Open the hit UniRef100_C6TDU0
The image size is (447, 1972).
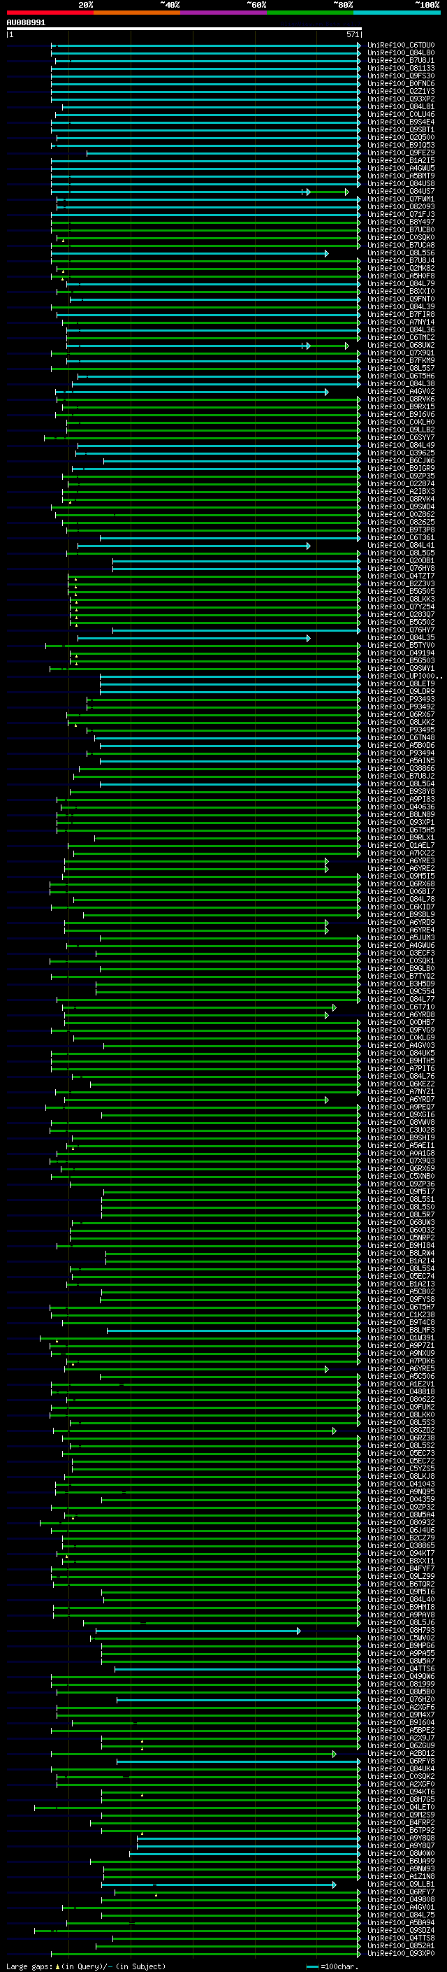click(400, 45)
